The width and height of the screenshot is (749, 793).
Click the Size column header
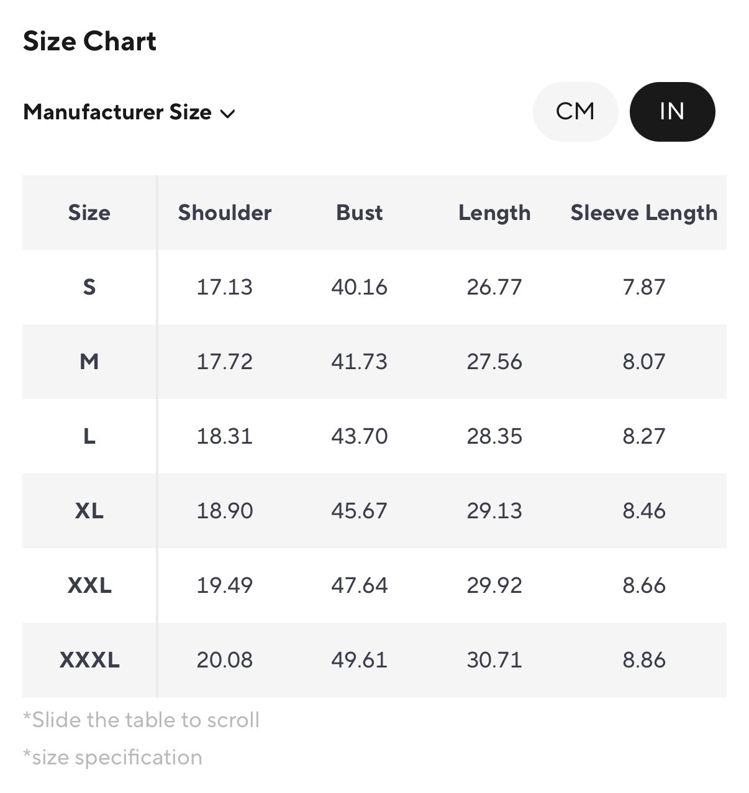click(x=89, y=213)
